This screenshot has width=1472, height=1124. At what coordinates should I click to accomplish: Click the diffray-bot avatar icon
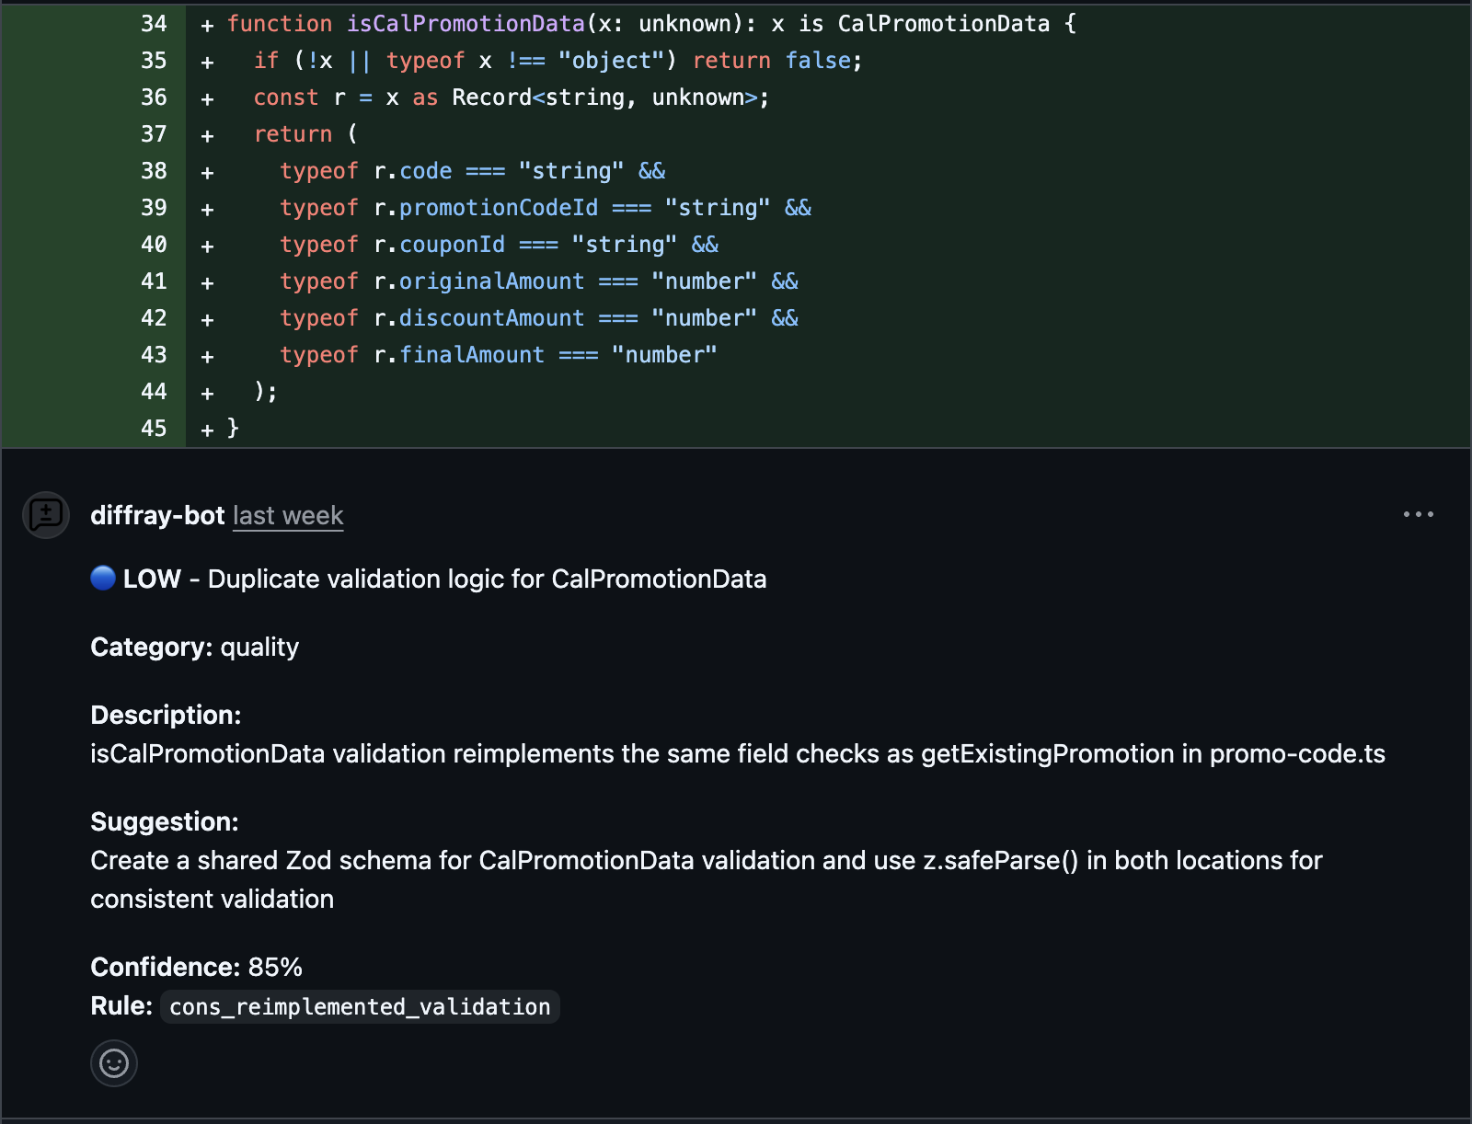point(45,516)
